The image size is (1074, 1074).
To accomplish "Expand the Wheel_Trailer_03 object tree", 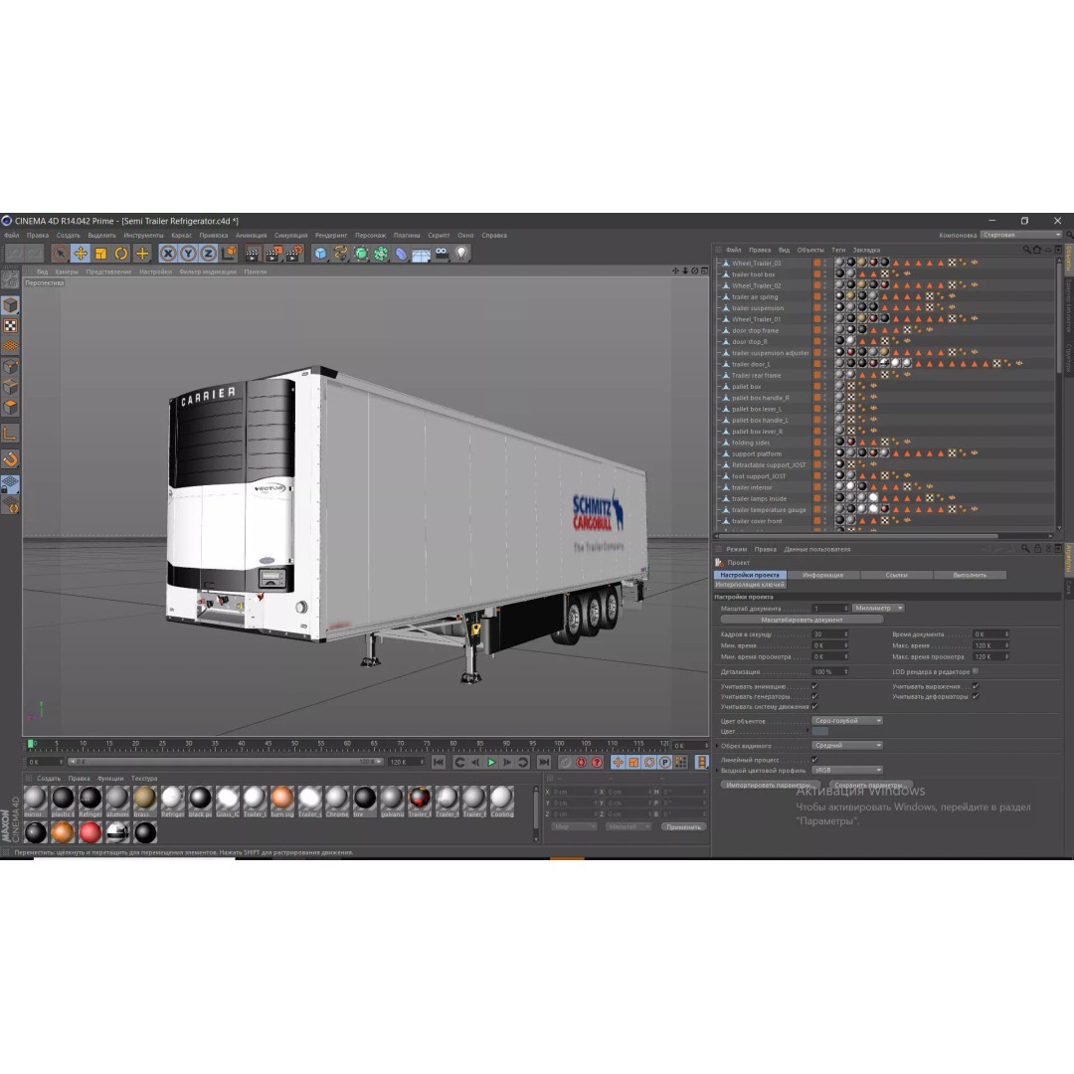I will coord(719,263).
